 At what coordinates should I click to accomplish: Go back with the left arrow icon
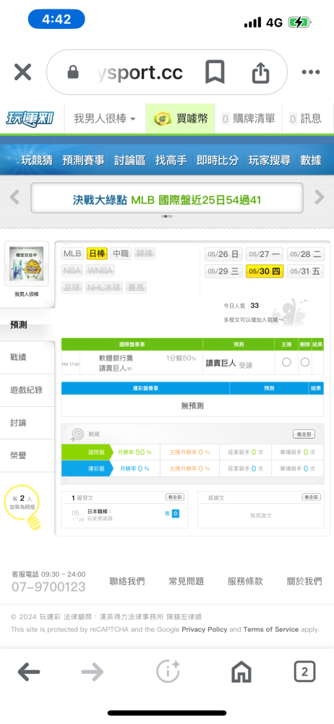pyautogui.click(x=29, y=673)
